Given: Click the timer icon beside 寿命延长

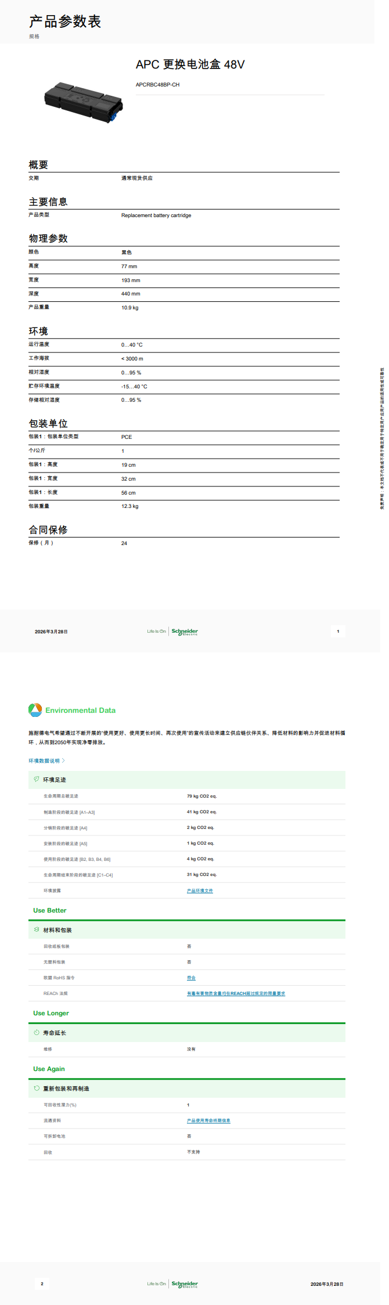Looking at the screenshot, I should (37, 1032).
